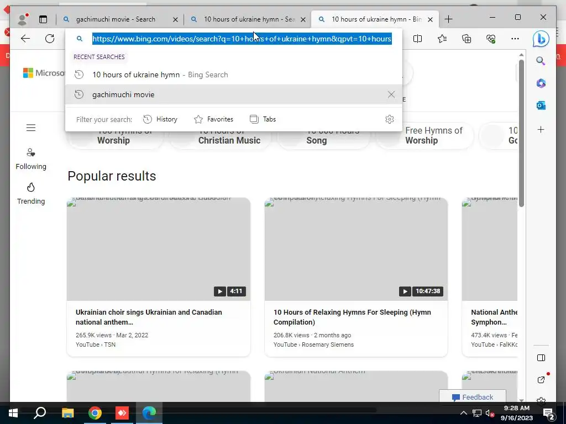Open Trending section
Image resolution: width=566 pixels, height=424 pixels.
tap(31, 194)
